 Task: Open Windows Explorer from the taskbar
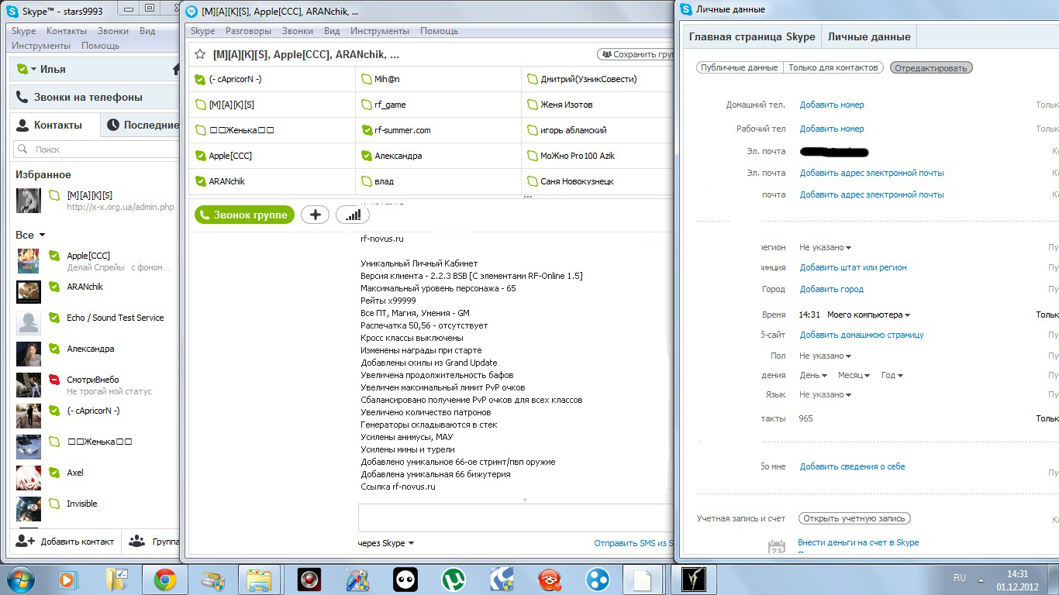259,580
